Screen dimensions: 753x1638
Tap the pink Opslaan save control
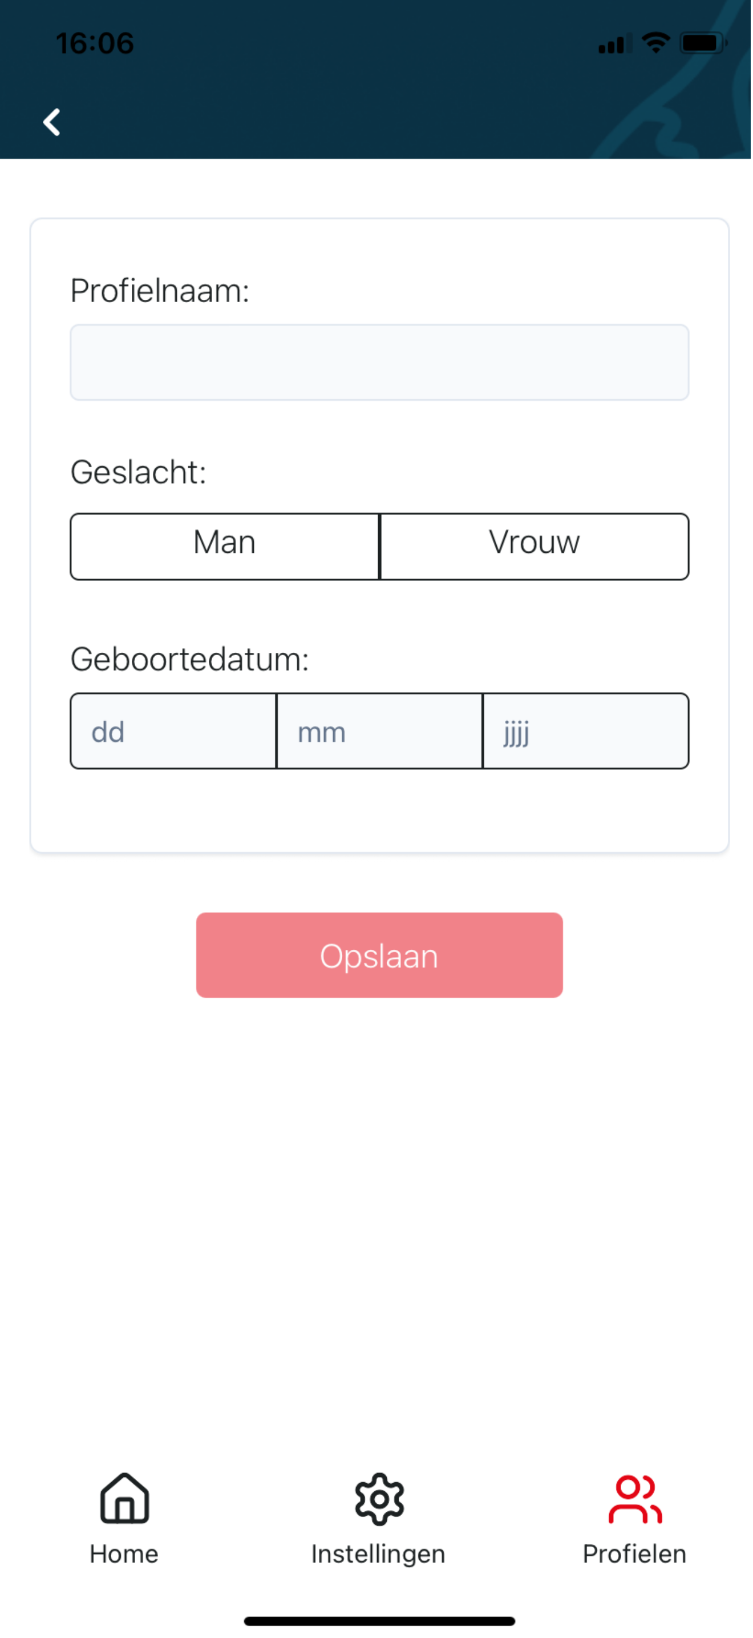click(x=379, y=955)
